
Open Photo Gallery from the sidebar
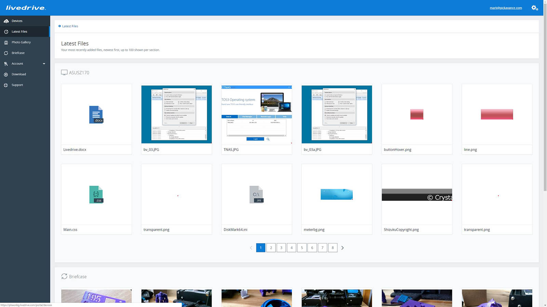[x=25, y=42]
